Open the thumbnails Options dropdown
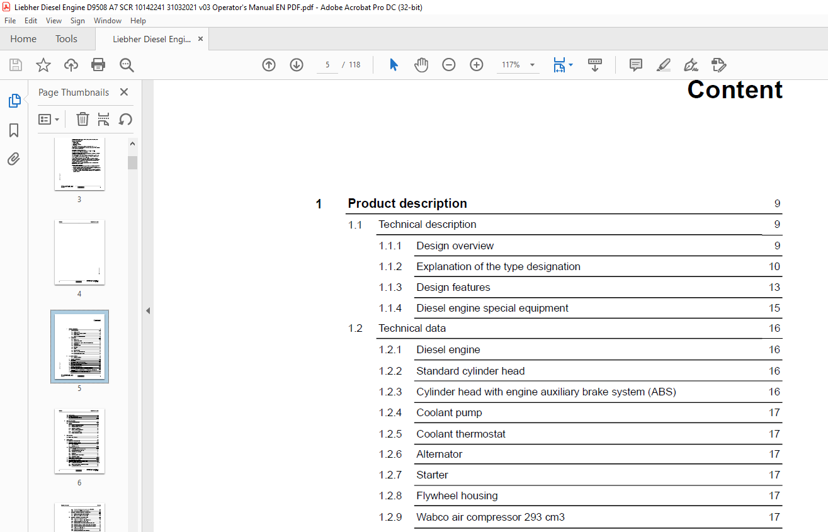Viewport: 828px width, 532px height. point(49,119)
